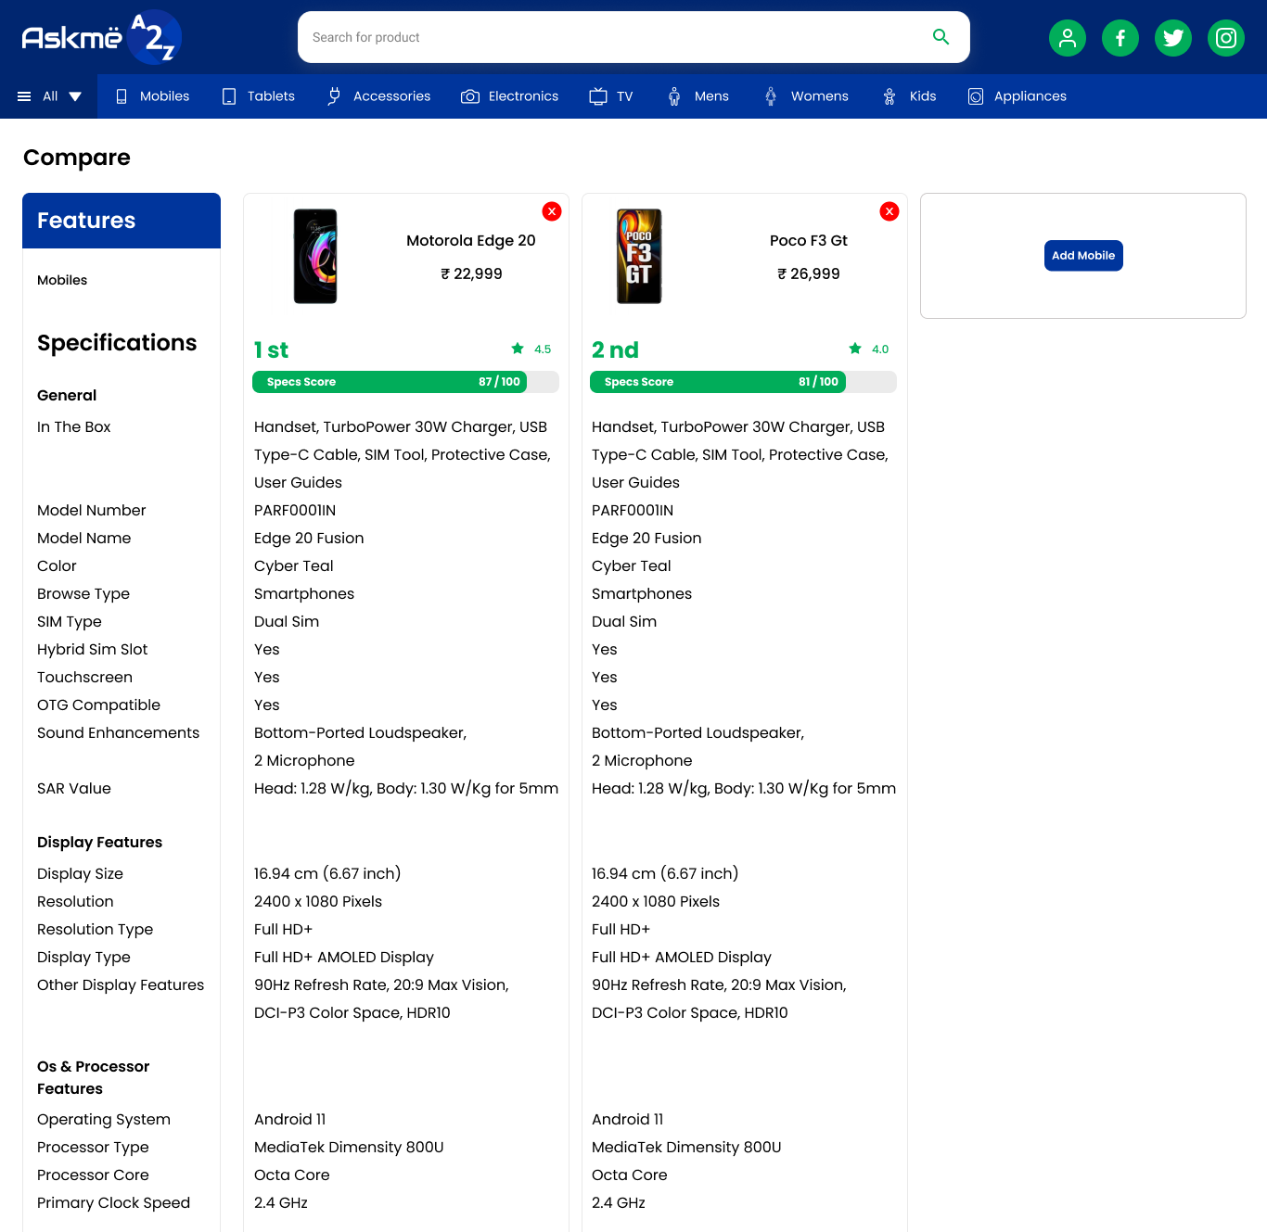
Task: Click the 4.0 star rating icon
Action: point(855,349)
